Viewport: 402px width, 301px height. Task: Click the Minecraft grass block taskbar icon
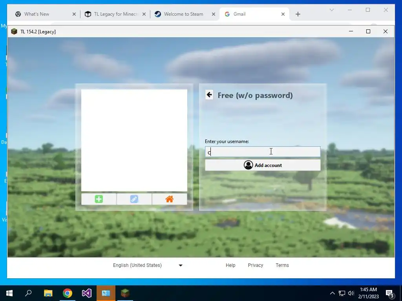[x=125, y=293]
